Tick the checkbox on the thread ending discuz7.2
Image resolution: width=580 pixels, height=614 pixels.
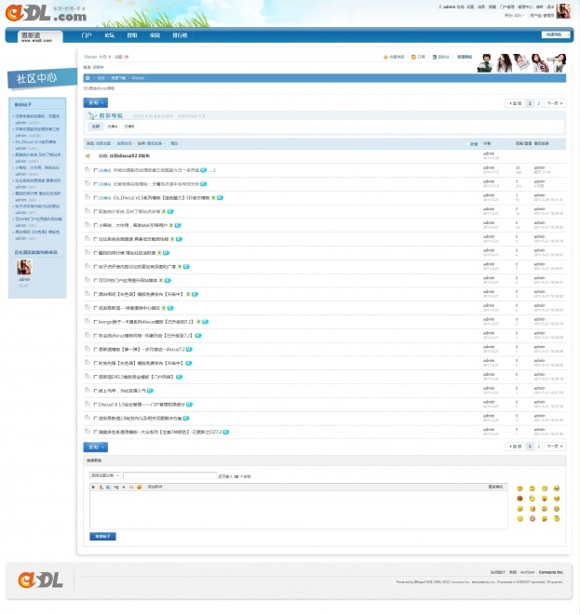96,349
